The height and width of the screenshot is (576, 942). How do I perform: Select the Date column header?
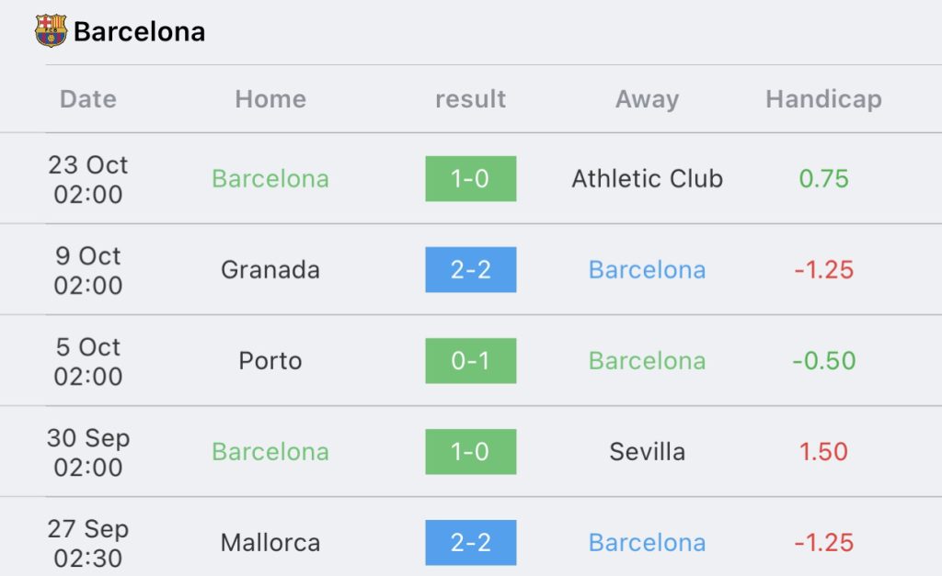pyautogui.click(x=88, y=99)
